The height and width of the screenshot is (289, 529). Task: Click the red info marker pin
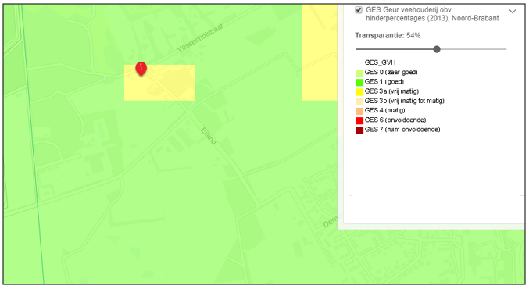pyautogui.click(x=141, y=69)
